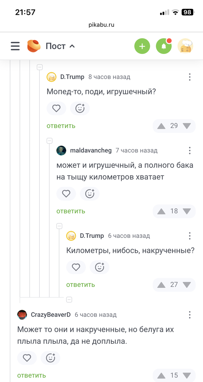Upvote maldavancheg's comment

[161, 211]
